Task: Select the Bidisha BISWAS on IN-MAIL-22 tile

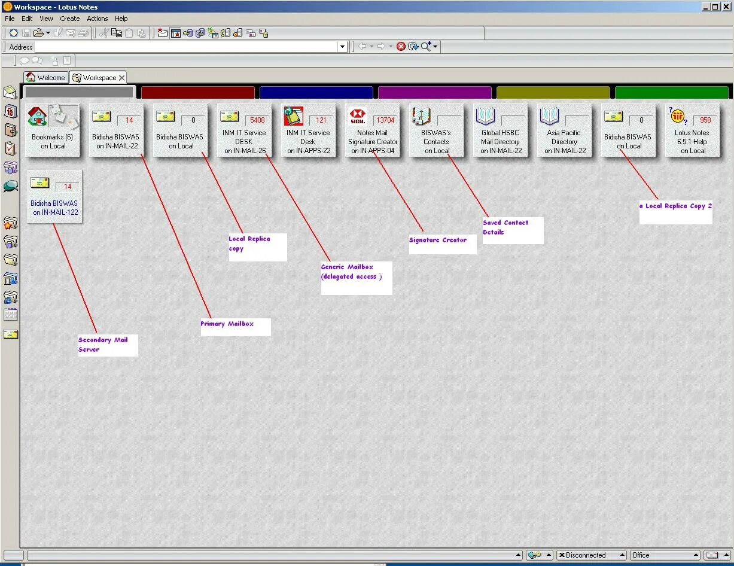Action: point(116,130)
